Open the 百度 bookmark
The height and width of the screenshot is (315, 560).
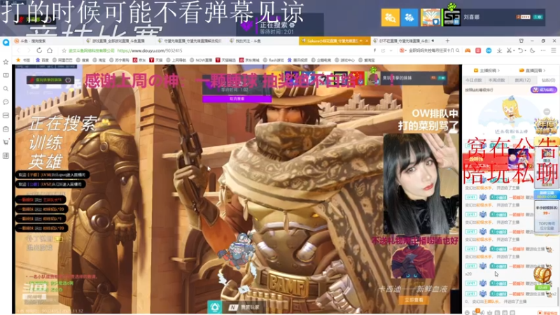pos(42,60)
